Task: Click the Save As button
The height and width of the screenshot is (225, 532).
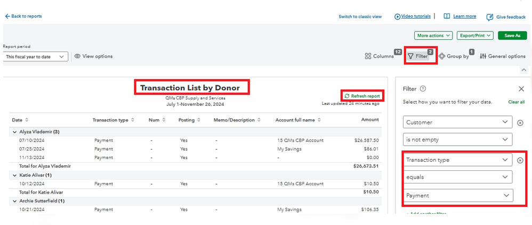Action: (512, 36)
